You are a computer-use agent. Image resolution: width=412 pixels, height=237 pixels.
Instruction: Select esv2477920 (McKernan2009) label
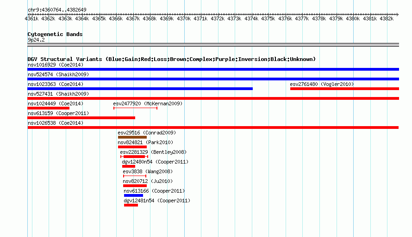point(148,103)
